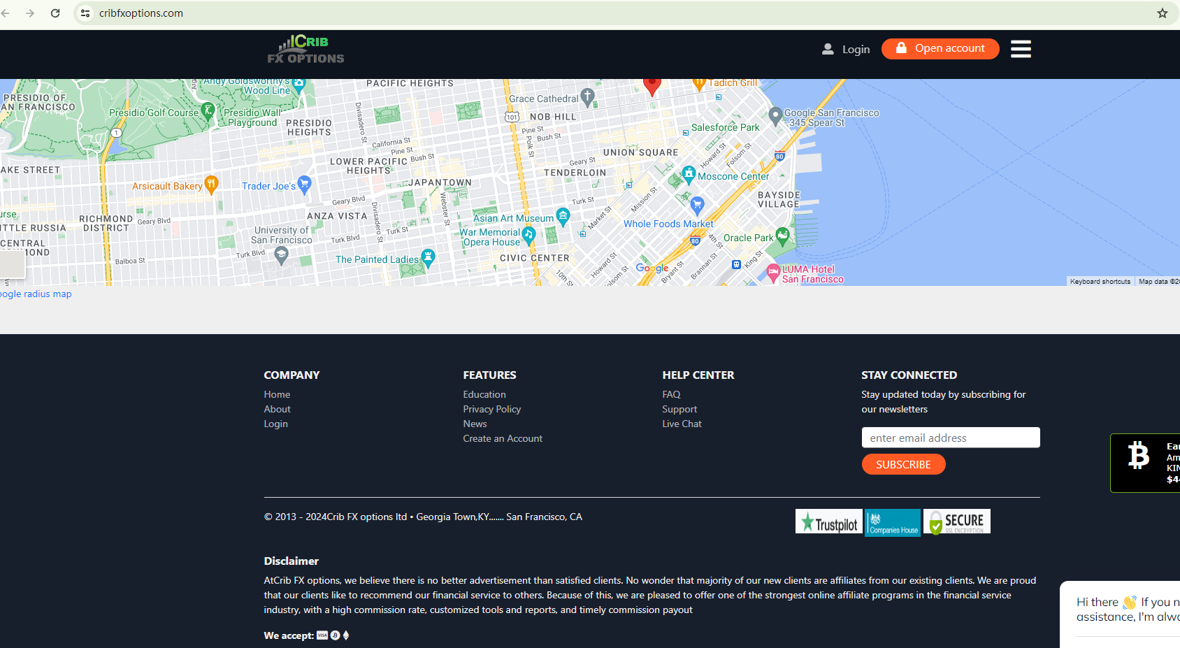The image size is (1180, 648).
Task: Click the SUBSCRIBE button
Action: pyautogui.click(x=903, y=464)
